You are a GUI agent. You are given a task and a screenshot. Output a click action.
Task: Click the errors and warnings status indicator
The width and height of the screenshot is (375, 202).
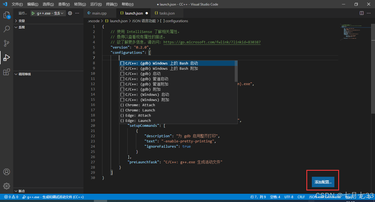pos(11,197)
